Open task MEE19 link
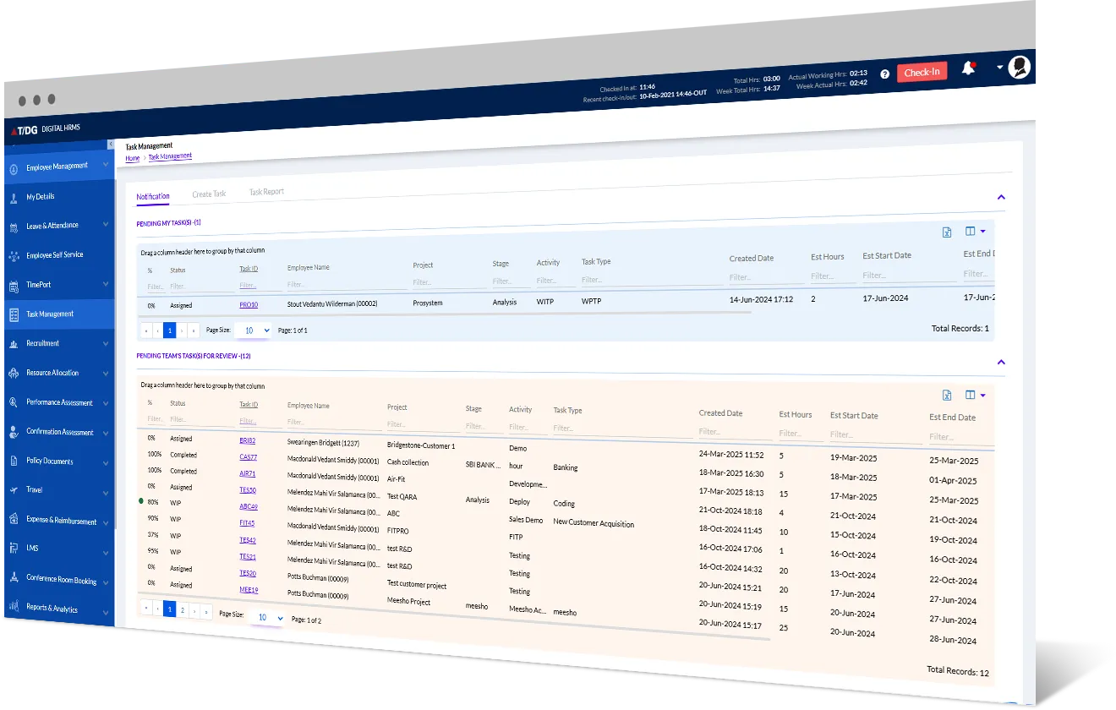Image resolution: width=1116 pixels, height=710 pixels. 249,590
